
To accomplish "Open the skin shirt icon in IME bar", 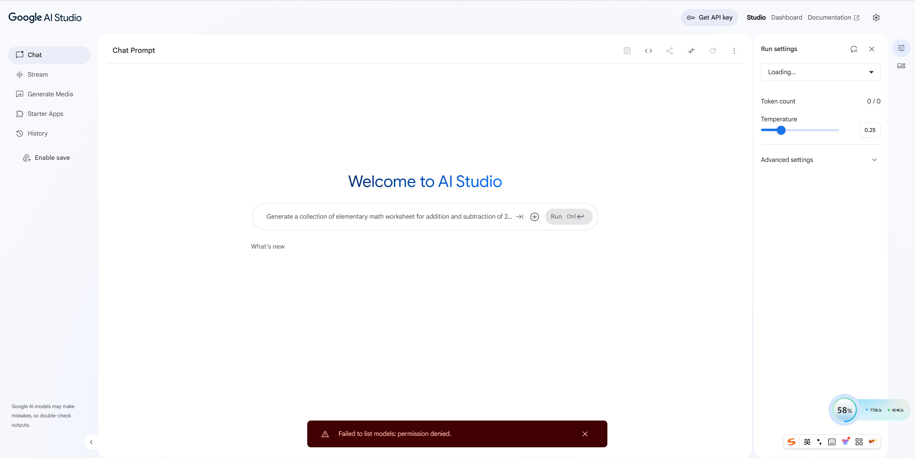I will [x=845, y=442].
